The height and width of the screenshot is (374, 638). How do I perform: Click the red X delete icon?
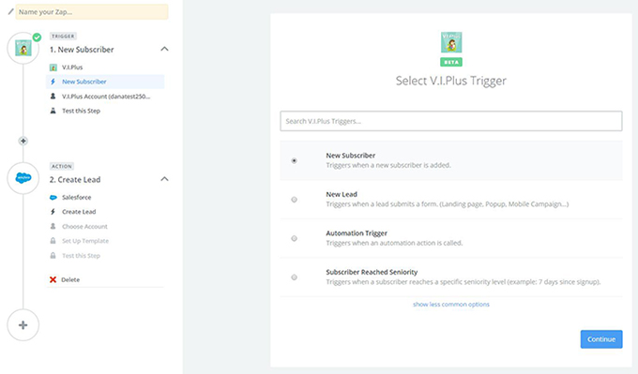[x=53, y=279]
